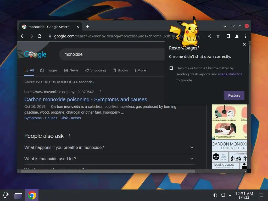The height and width of the screenshot is (201, 268).
Task: Open the file manager taskbar icon
Action: click(x=18, y=195)
